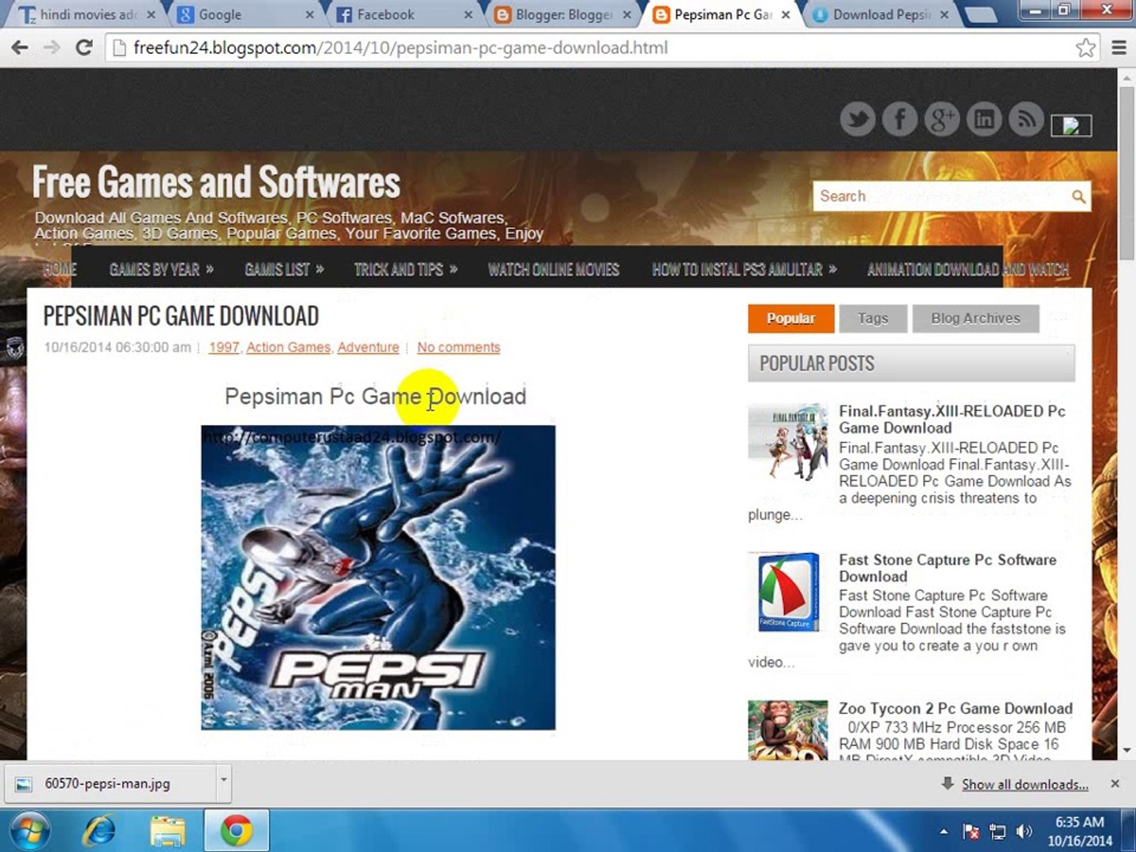Open WATCH ONLINE MOVIES menu item
Screen dimensions: 1136x852
[x=553, y=270]
